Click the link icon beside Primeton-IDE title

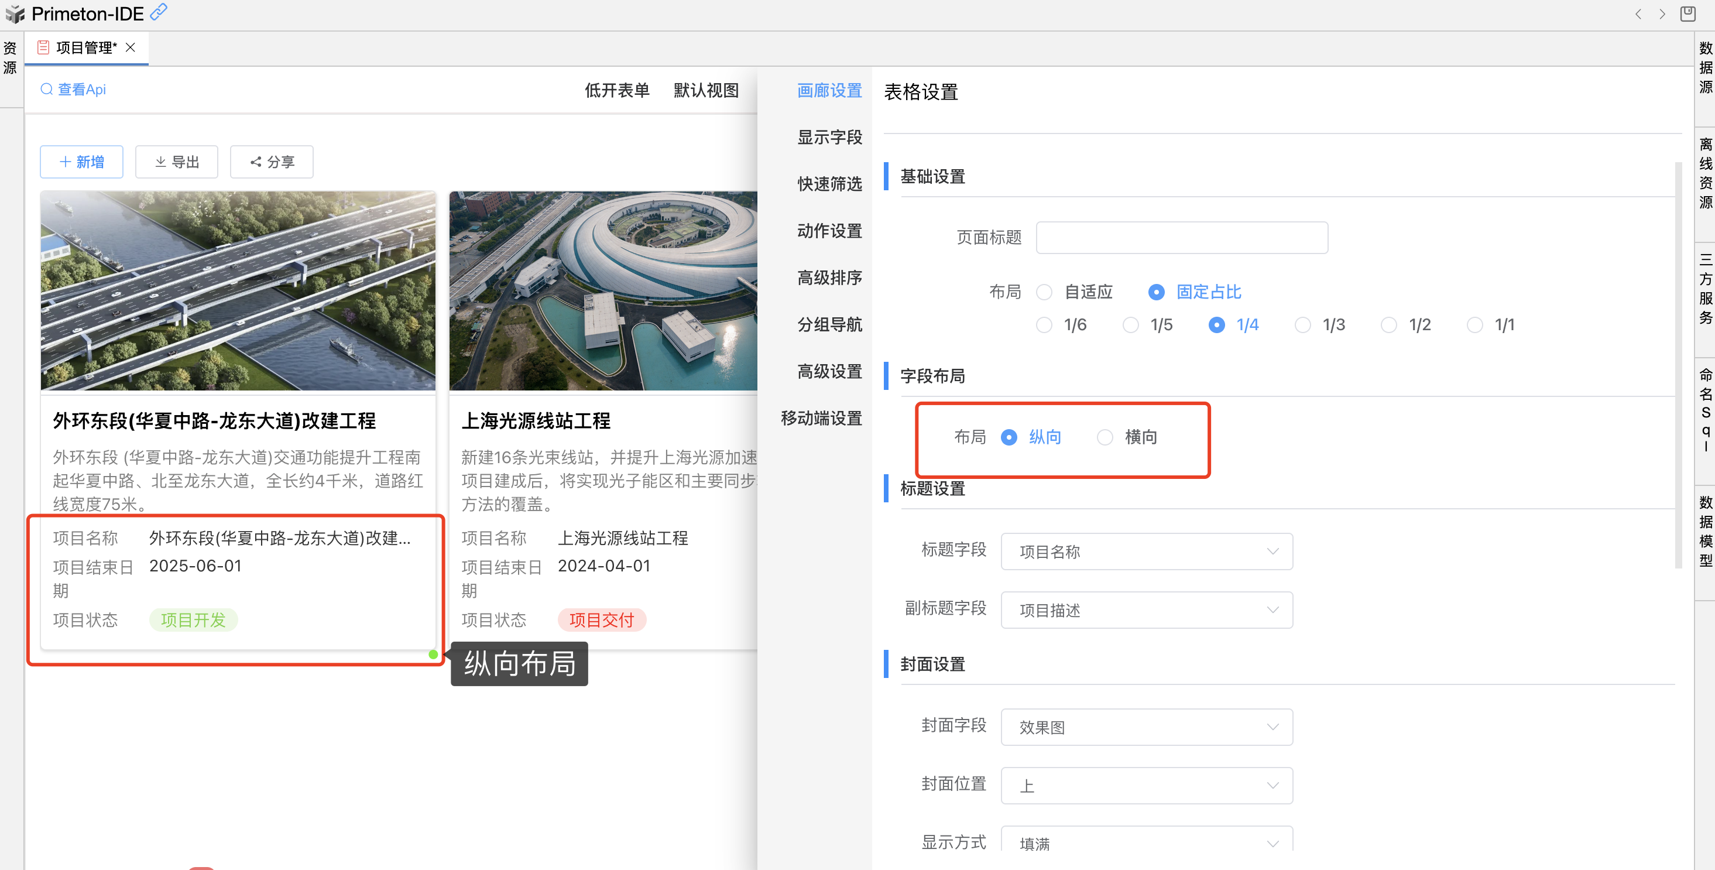pyautogui.click(x=159, y=12)
